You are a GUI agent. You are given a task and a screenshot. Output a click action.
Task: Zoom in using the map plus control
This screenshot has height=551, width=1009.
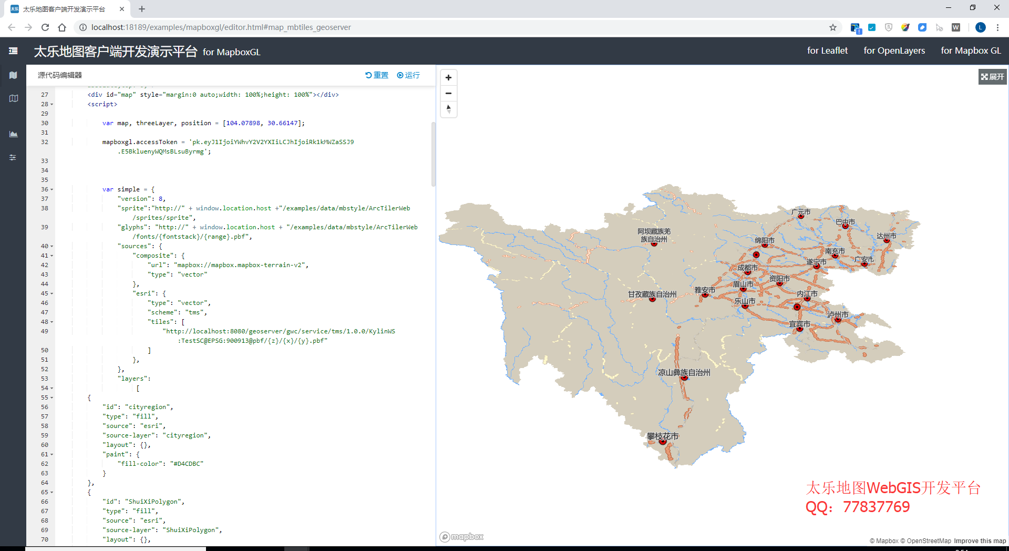pyautogui.click(x=448, y=77)
